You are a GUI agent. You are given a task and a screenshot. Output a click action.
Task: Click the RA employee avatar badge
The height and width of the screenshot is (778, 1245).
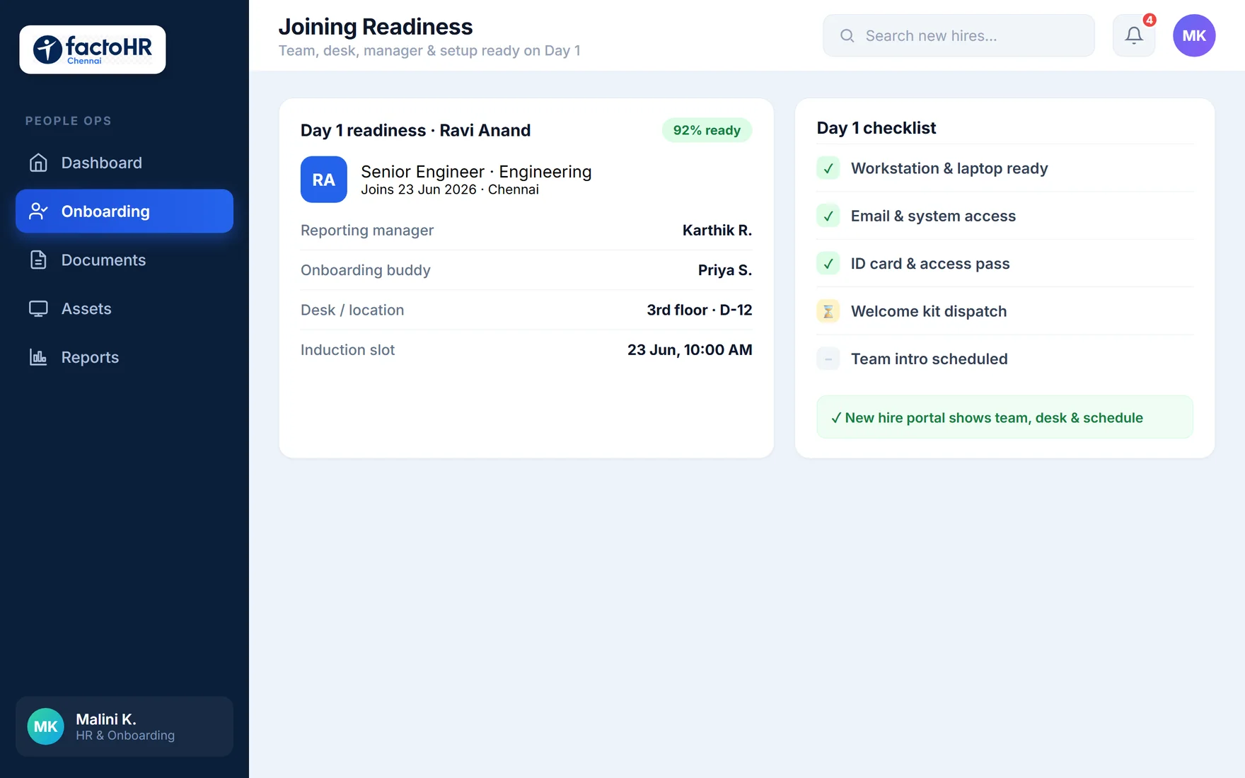(x=324, y=180)
